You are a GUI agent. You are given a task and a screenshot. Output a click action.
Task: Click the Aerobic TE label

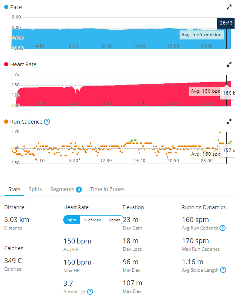point(75,291)
